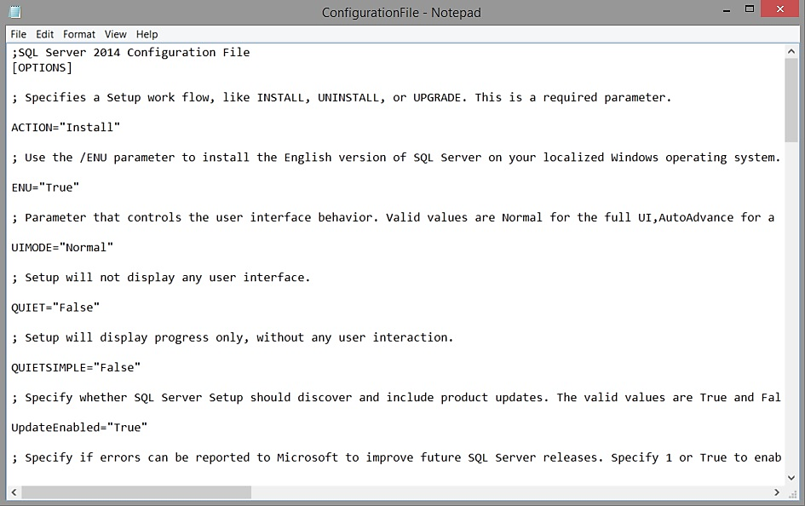Open the File menu
The image size is (805, 506).
pyautogui.click(x=19, y=34)
